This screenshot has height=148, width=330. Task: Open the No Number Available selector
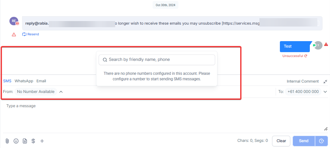[x=36, y=92]
